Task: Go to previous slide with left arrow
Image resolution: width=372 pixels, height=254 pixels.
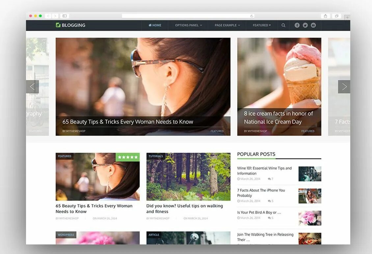Action: 33,87
